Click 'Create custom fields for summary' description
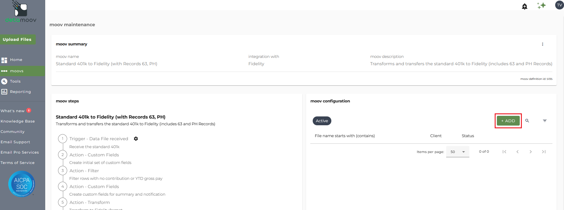This screenshot has height=210, width=564. (x=117, y=194)
